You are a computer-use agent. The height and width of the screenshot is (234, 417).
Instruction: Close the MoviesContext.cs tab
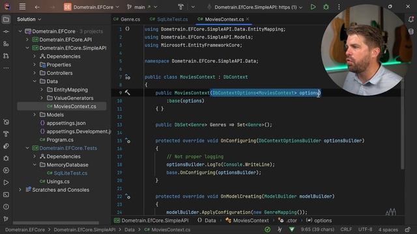pyautogui.click(x=248, y=19)
